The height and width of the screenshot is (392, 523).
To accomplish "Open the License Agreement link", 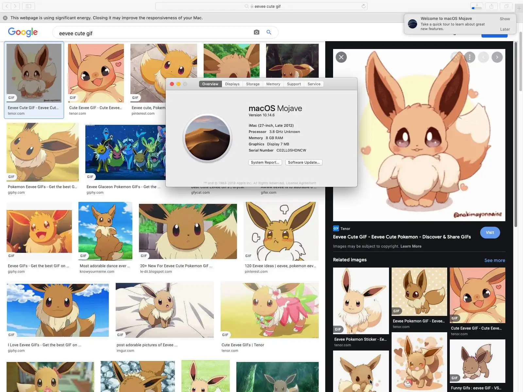I will tap(301, 183).
